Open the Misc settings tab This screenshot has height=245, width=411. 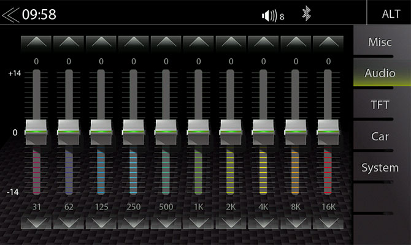coord(380,42)
